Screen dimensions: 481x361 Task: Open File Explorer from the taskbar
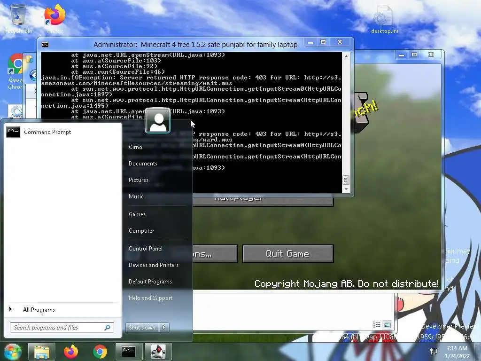pos(42,352)
